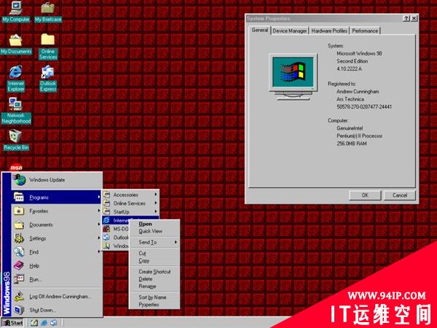Launch Outlook Express from Quick Launch bar
This screenshot has width=437, height=328.
[53, 323]
